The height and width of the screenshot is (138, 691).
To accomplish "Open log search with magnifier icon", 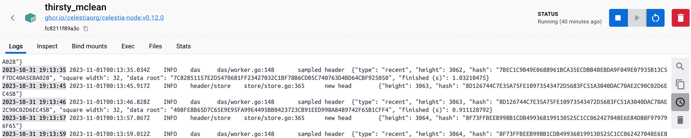I will [680, 66].
